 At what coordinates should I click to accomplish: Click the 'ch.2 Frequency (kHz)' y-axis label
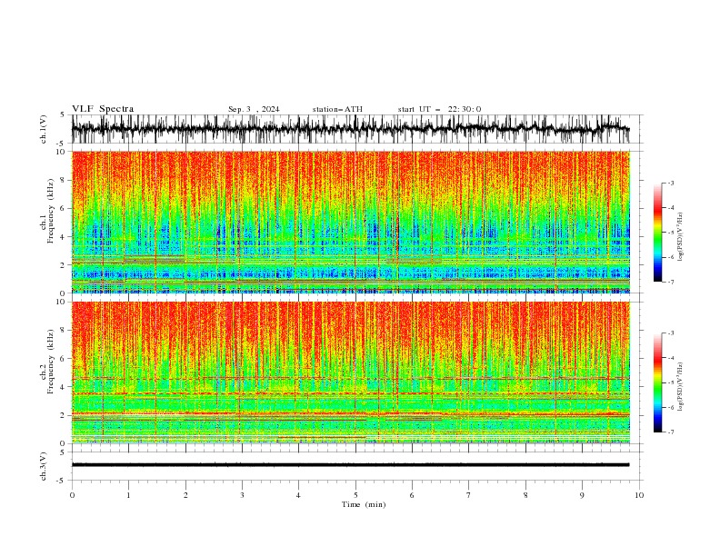(48, 362)
